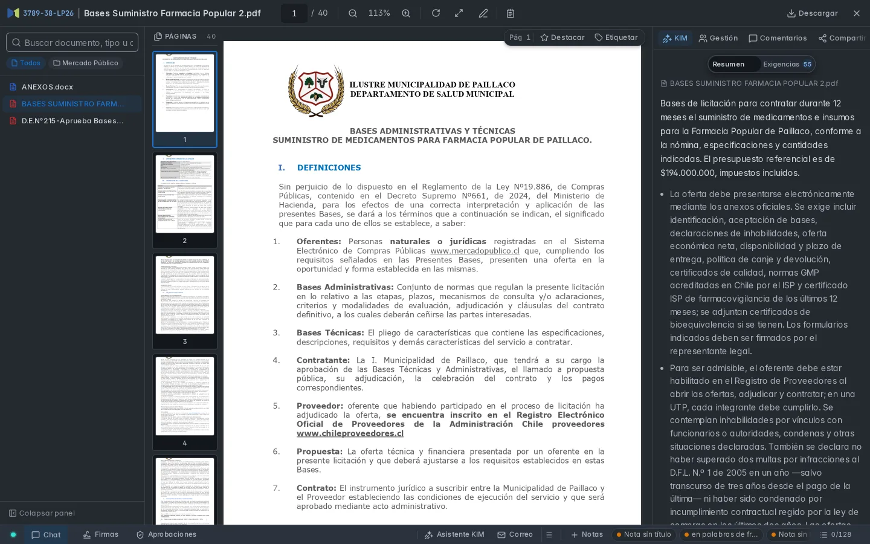870x544 pixels.
Task: Open the Firmas section
Action: 100,535
